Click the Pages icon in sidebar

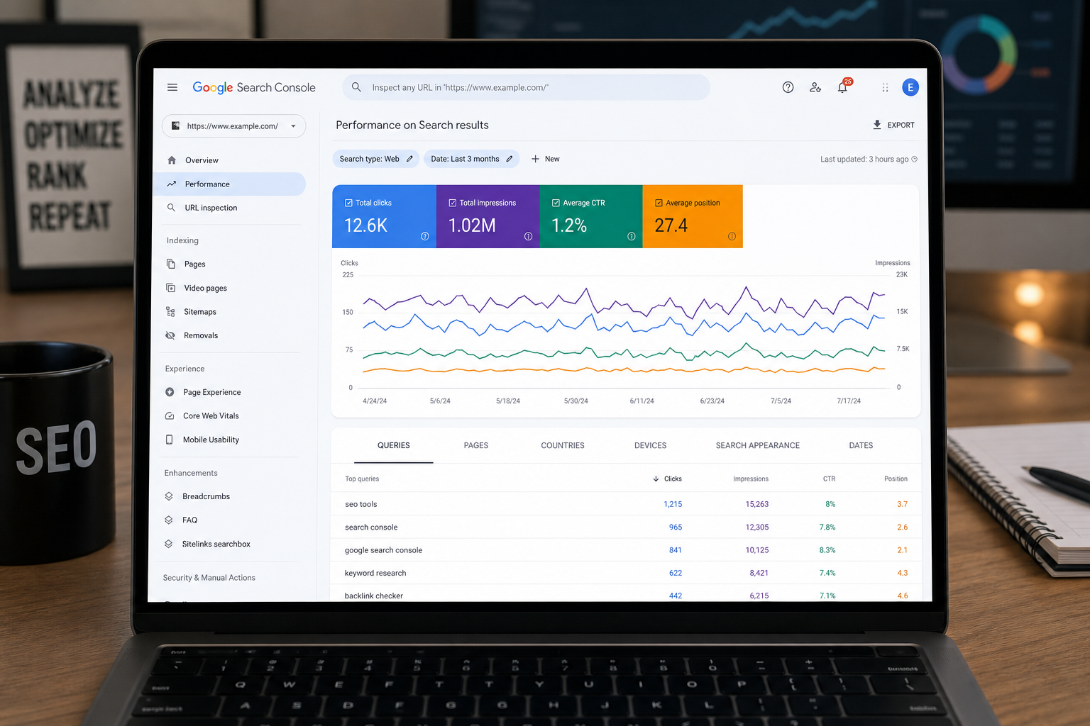click(x=171, y=264)
